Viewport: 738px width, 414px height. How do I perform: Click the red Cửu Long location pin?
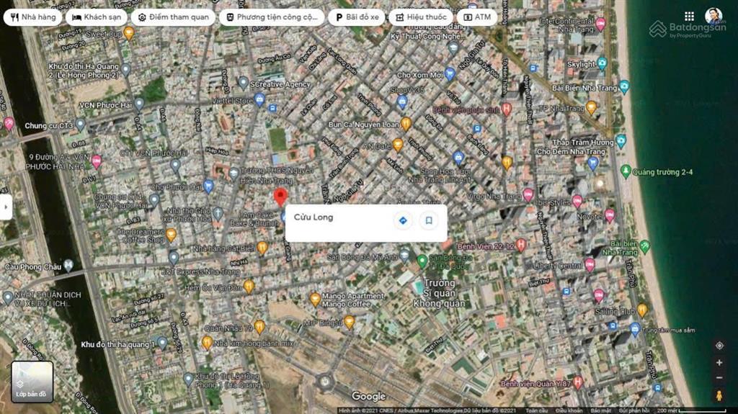point(281,197)
